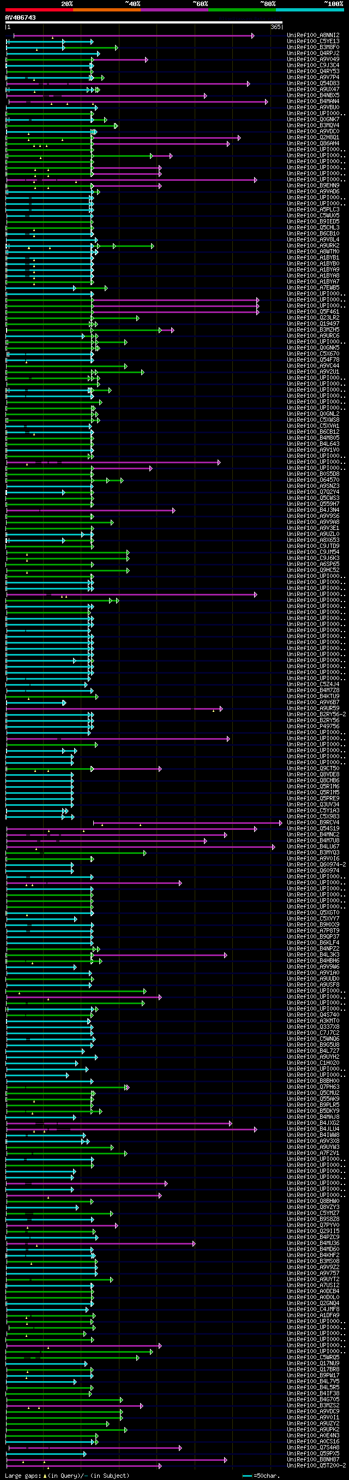Click the UniRef100_B4G705 label
The width and height of the screenshot is (349, 1480).
pyautogui.click(x=313, y=1400)
